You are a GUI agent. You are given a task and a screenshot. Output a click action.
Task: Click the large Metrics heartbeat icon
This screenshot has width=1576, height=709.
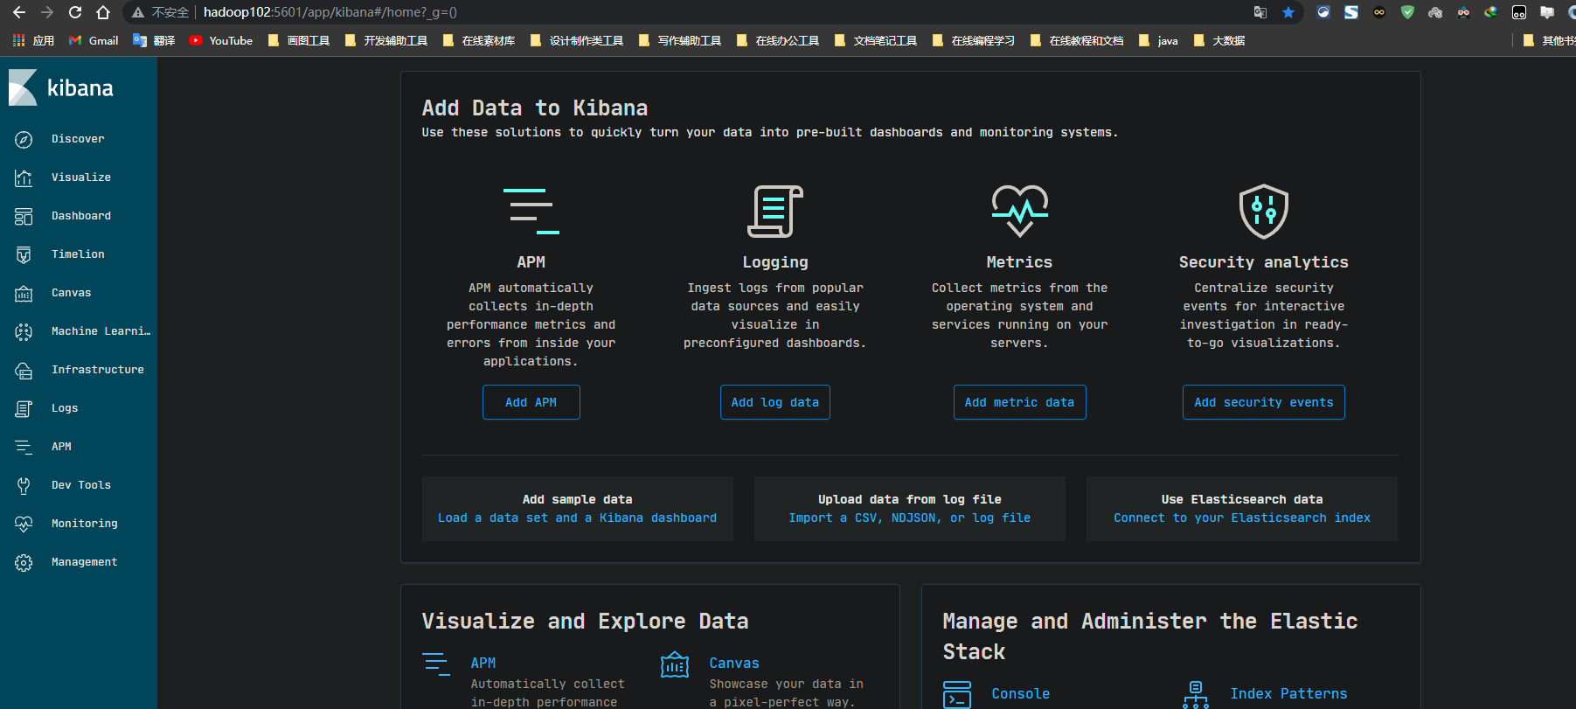coord(1020,212)
